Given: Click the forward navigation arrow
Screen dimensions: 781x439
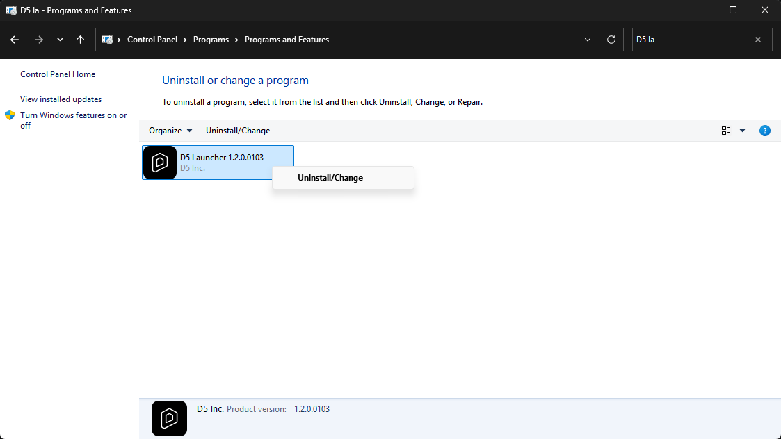Looking at the screenshot, I should pyautogui.click(x=38, y=40).
